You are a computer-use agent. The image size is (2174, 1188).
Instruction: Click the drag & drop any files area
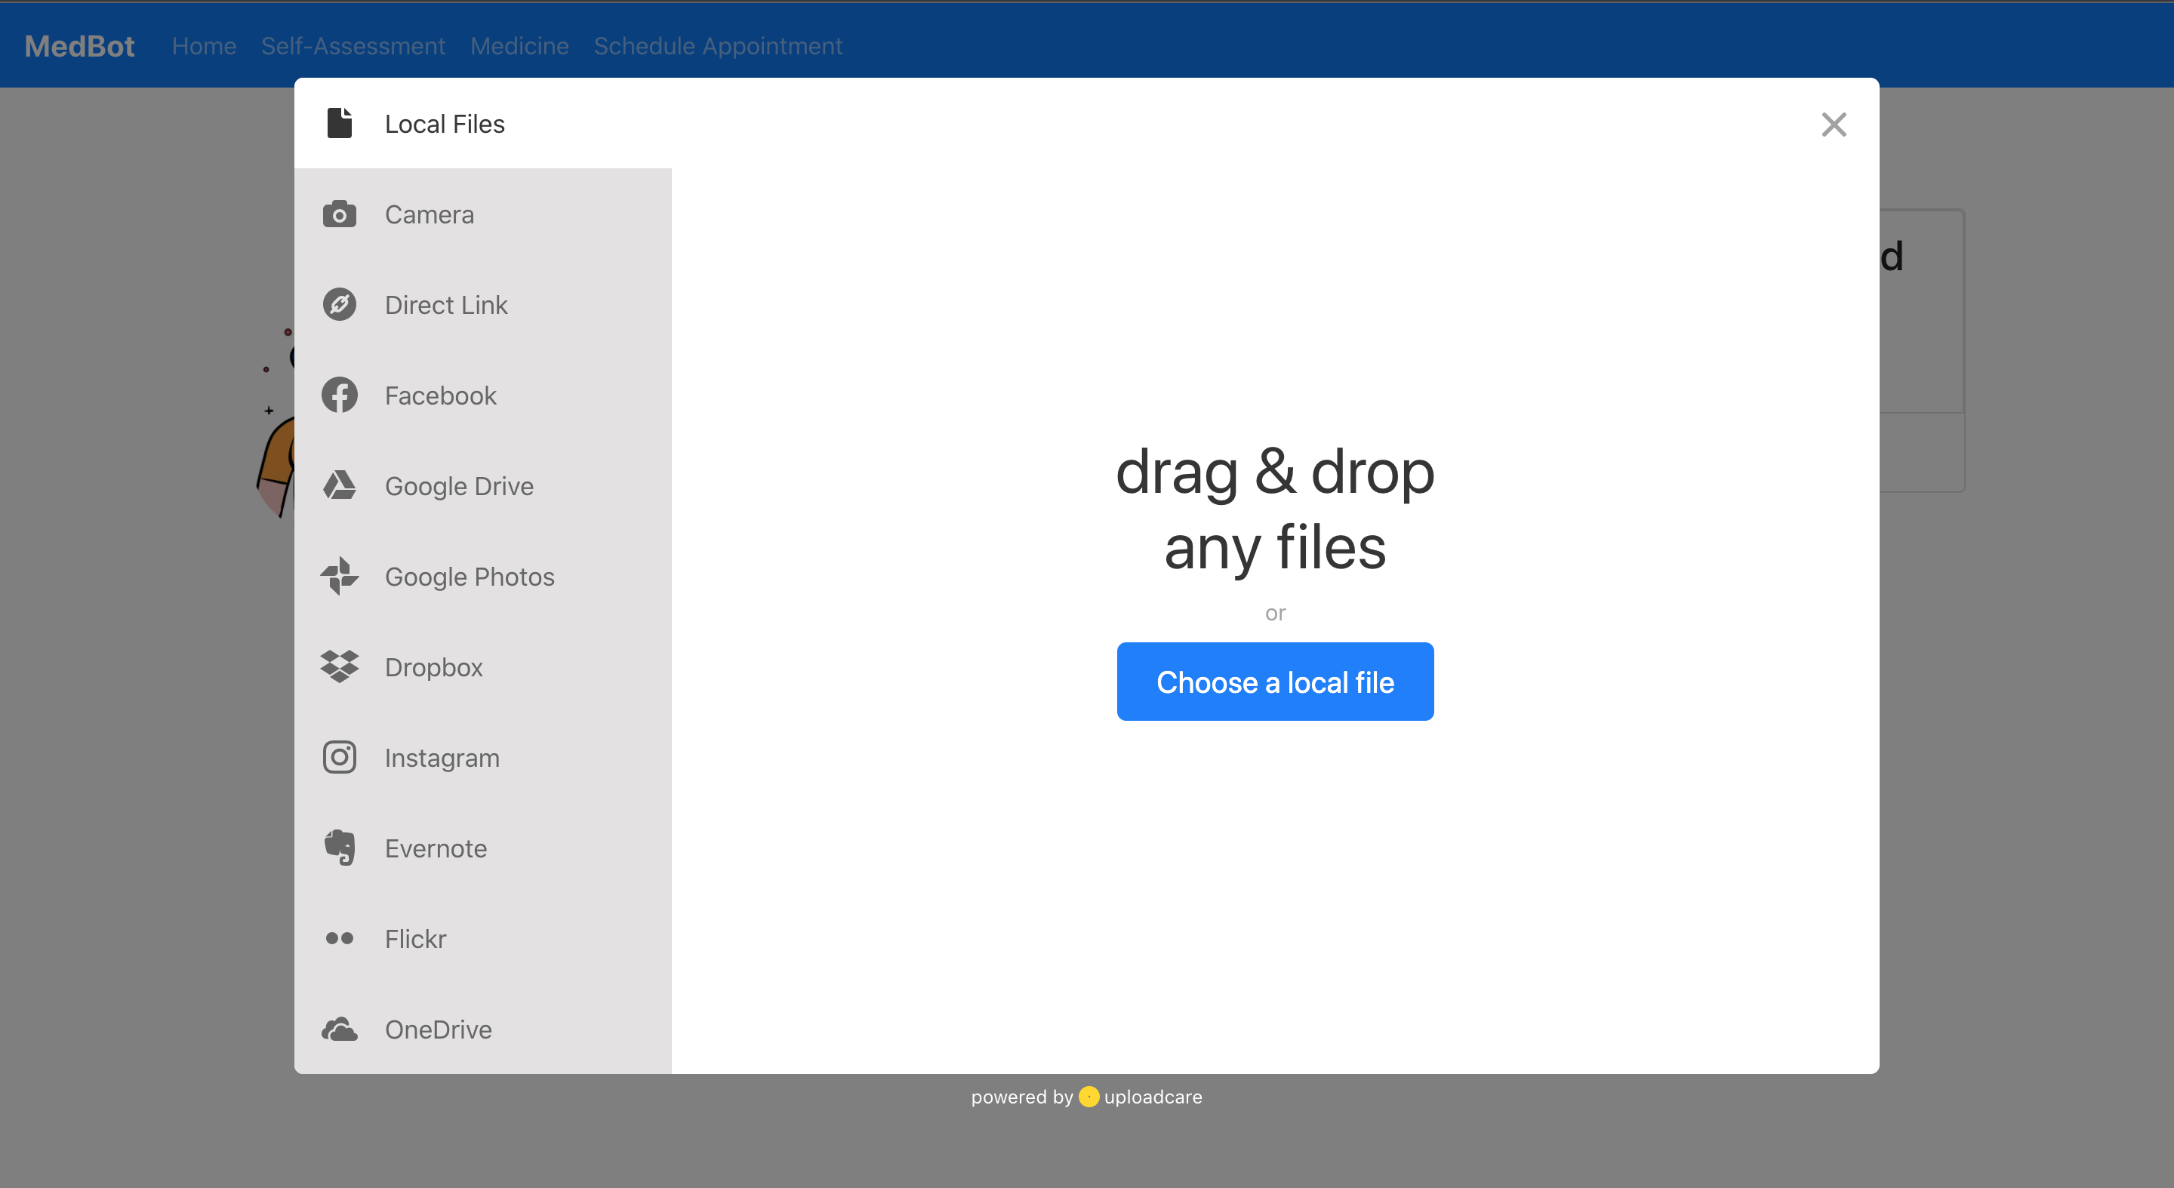[x=1274, y=509]
